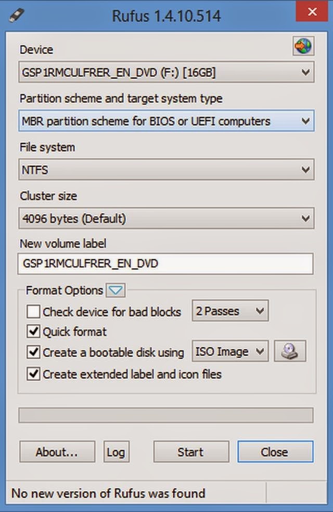Toggle Create a bootable disk using
Image resolution: width=333 pixels, height=512 pixels.
pyautogui.click(x=34, y=352)
